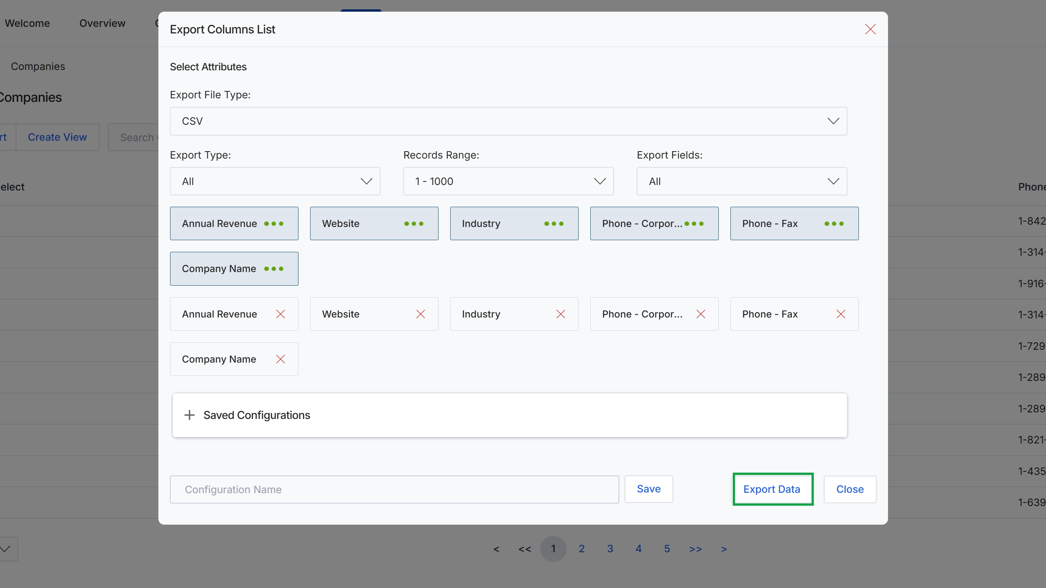Go to page 4 of results
Screen dimensions: 1046x588
(x=638, y=549)
